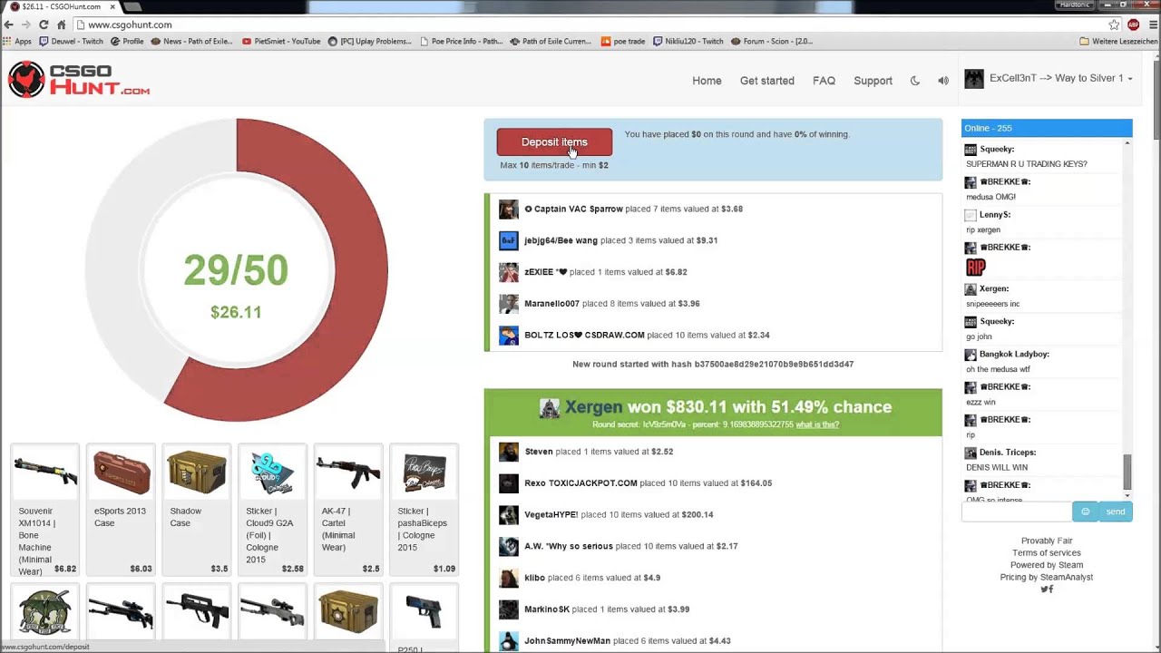
Task: Open Provably Fair link
Action: [x=1047, y=541]
